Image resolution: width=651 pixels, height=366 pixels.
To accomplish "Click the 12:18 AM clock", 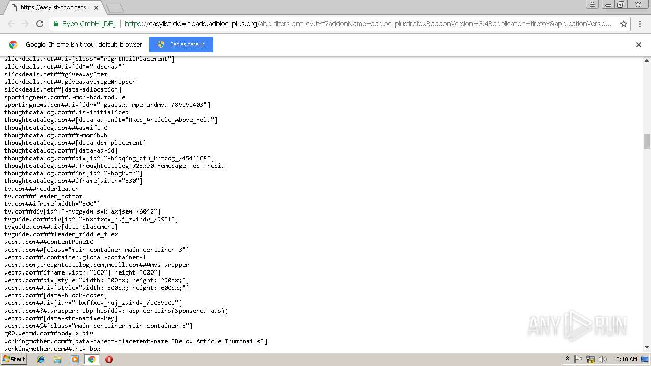I will click(x=625, y=359).
